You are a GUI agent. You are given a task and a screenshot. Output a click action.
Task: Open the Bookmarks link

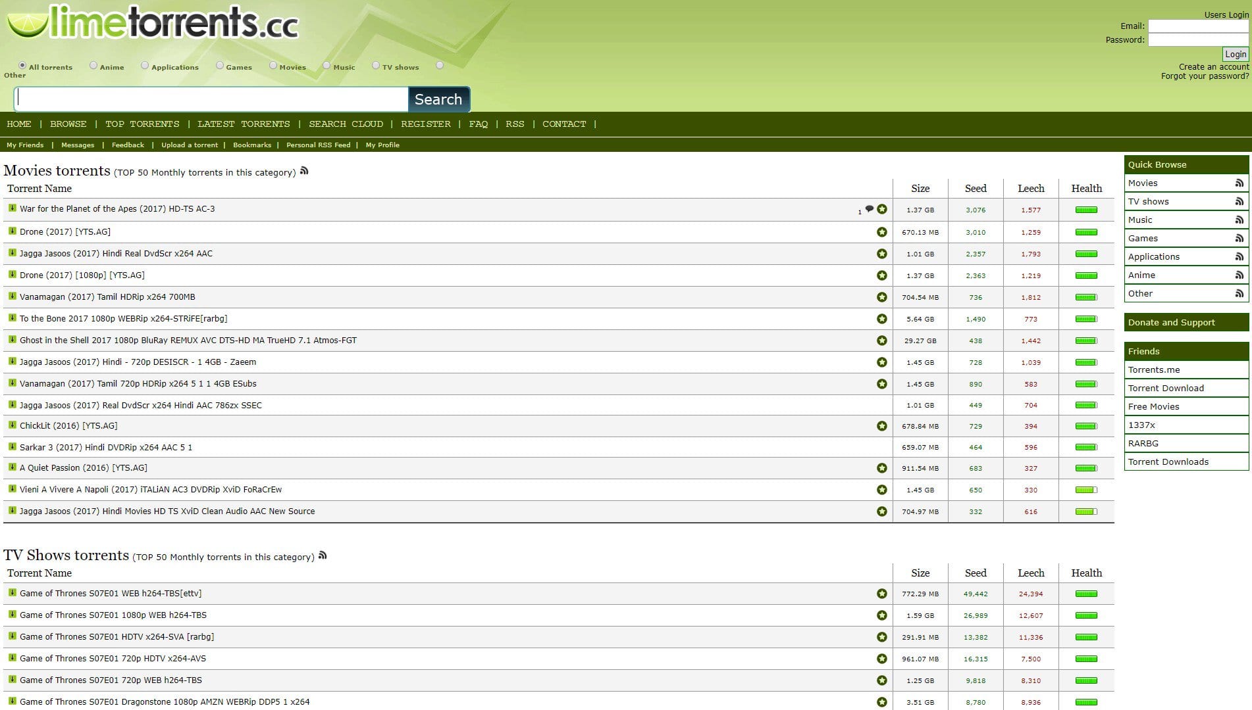coord(252,145)
